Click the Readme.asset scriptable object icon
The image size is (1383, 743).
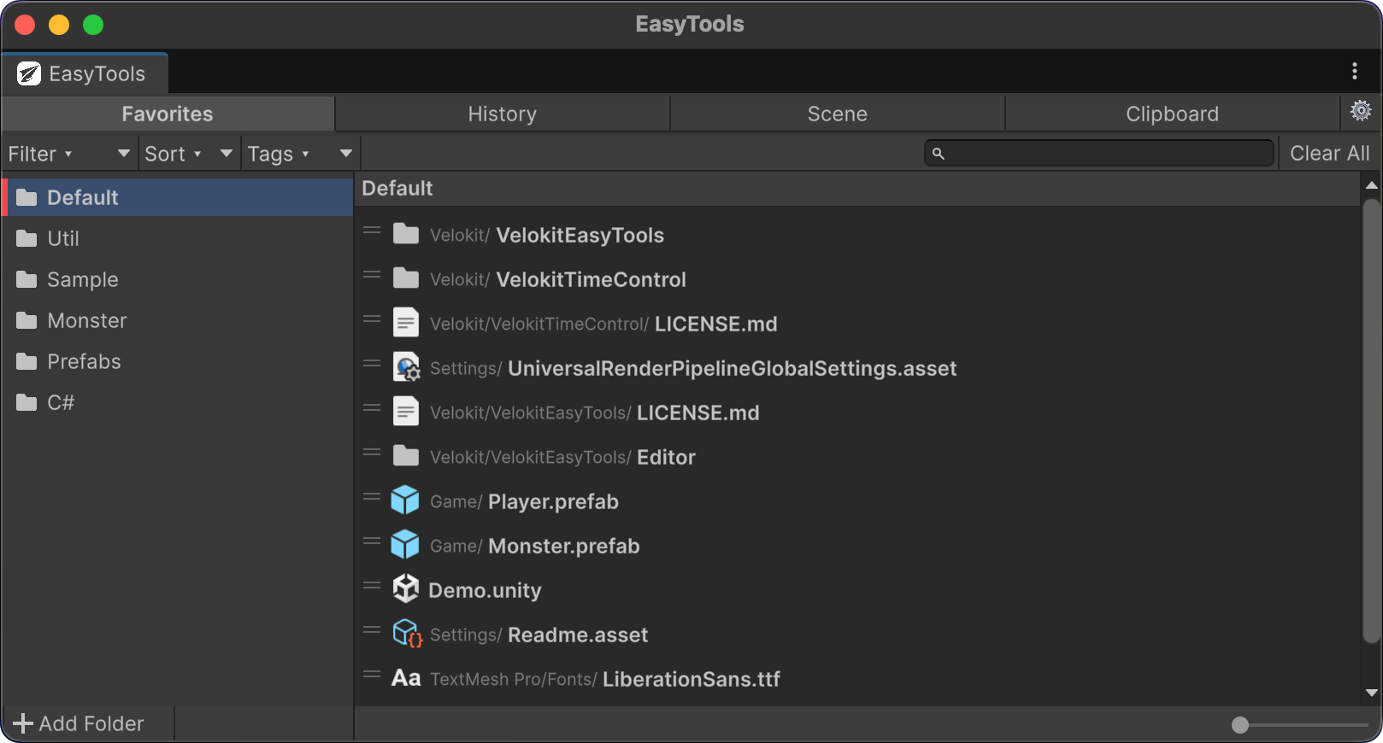click(407, 634)
